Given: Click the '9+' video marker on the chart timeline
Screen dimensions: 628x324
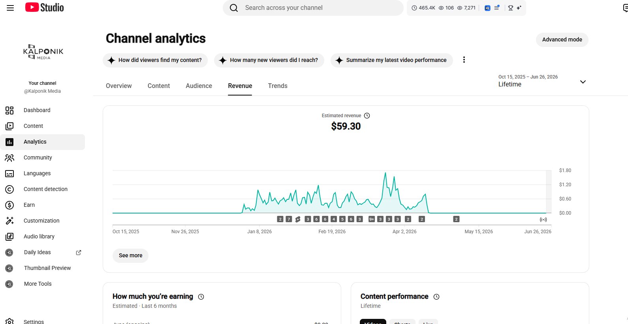Looking at the screenshot, I should [372, 219].
